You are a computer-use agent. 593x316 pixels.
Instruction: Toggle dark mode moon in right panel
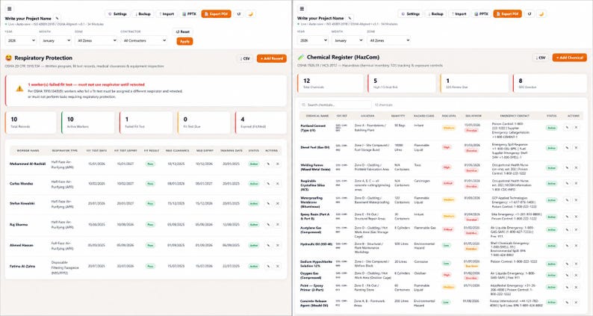coord(541,14)
